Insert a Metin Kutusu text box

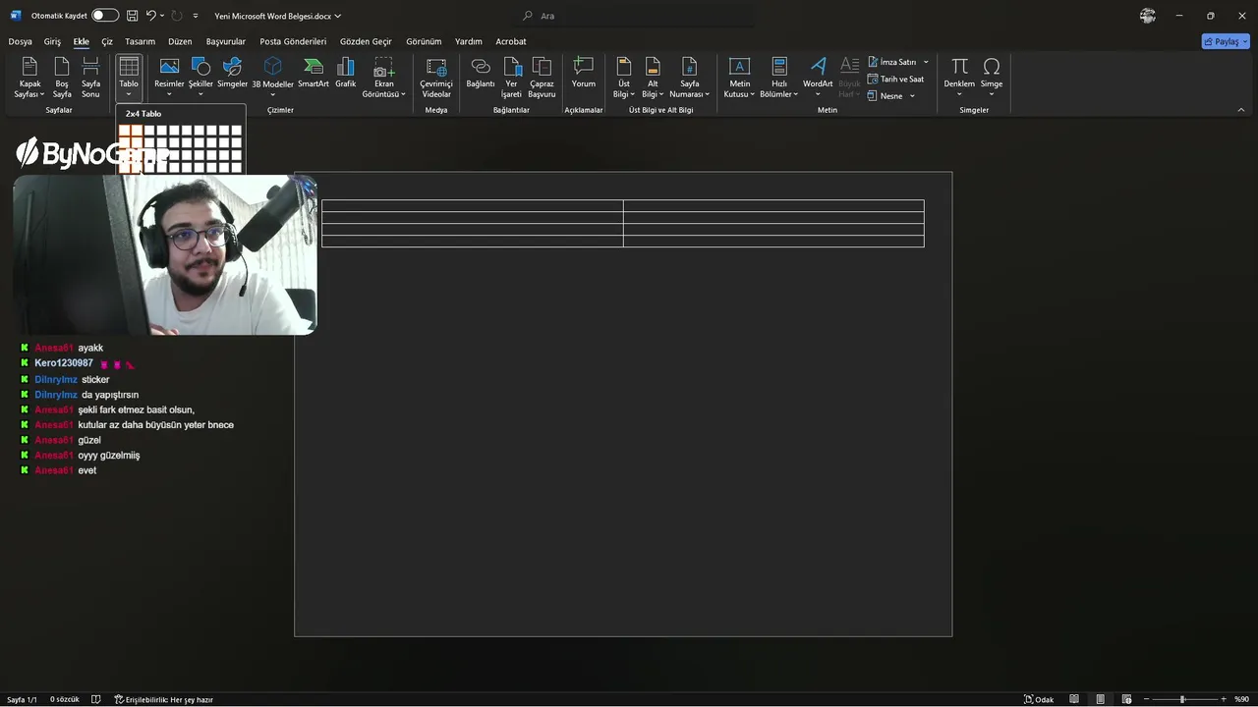coord(739,79)
